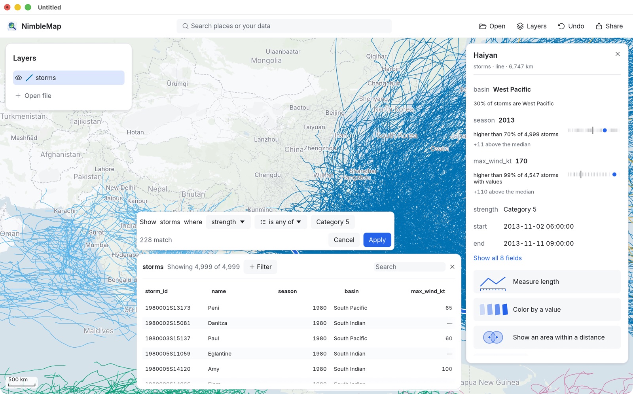The width and height of the screenshot is (633, 394).
Task: Apply the storms filter
Action: tap(377, 240)
